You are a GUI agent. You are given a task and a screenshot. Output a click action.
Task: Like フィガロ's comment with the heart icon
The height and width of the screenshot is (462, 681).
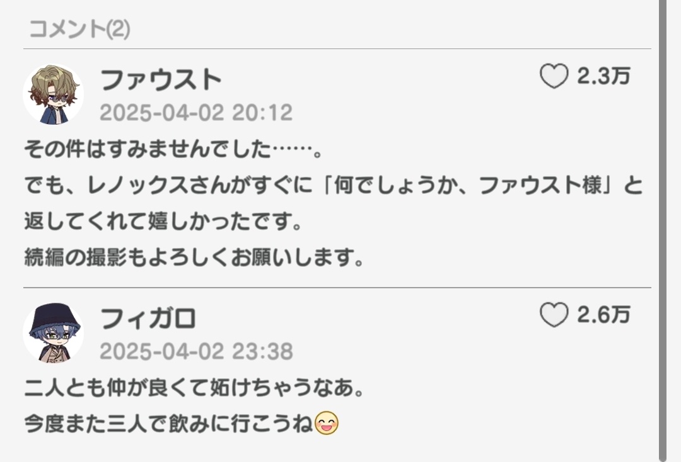[x=554, y=315]
